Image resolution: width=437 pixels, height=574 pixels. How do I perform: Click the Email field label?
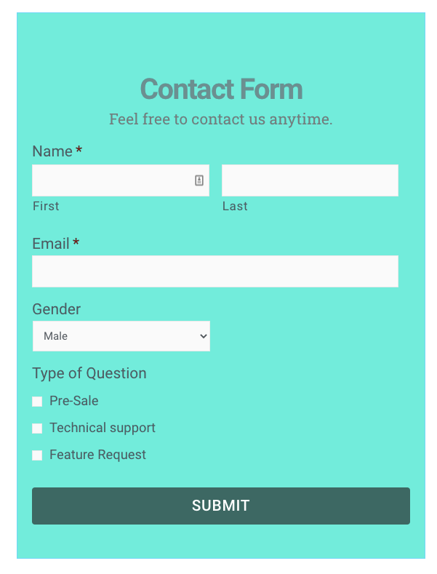[51, 244]
